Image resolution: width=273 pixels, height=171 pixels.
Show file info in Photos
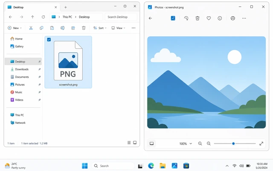point(220,18)
